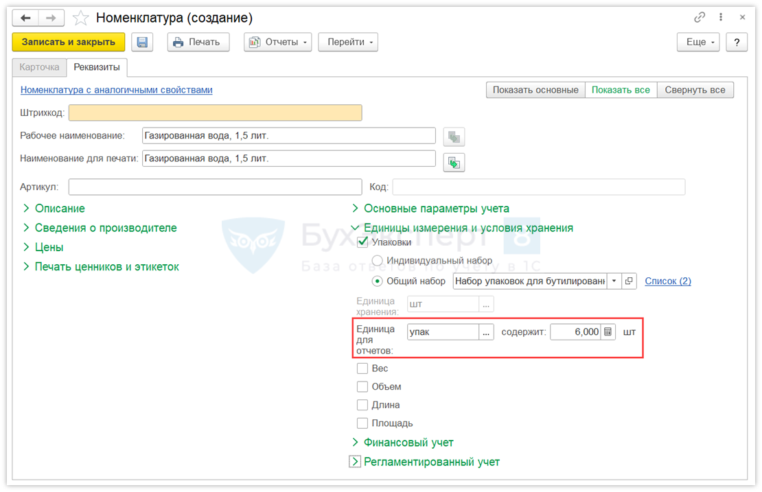Go forward with the right arrow button

coord(51,18)
